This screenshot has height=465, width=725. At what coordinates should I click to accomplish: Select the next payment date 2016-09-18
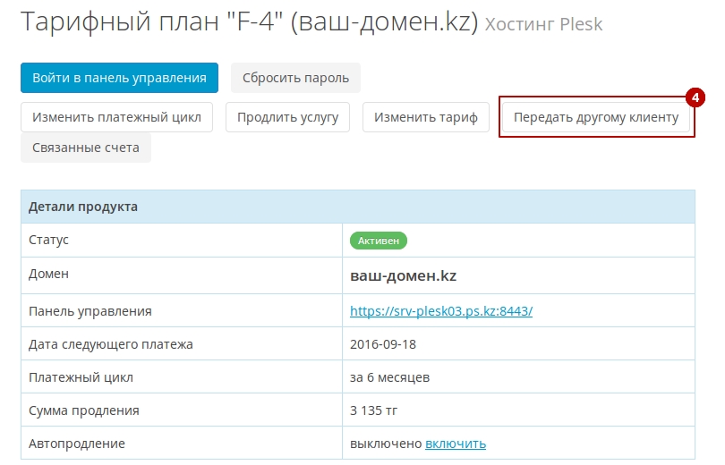pyautogui.click(x=383, y=344)
